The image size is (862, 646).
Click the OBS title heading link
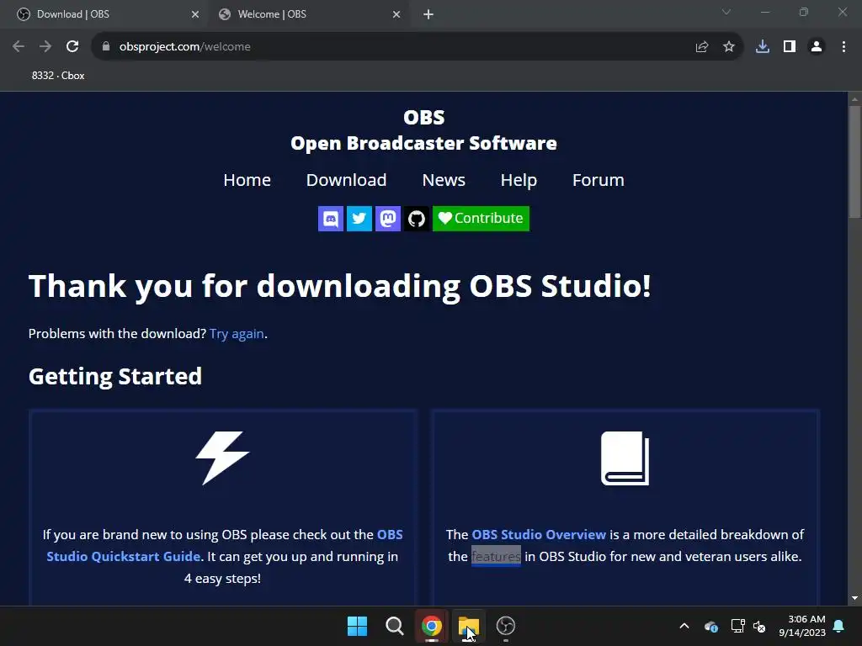(424, 117)
